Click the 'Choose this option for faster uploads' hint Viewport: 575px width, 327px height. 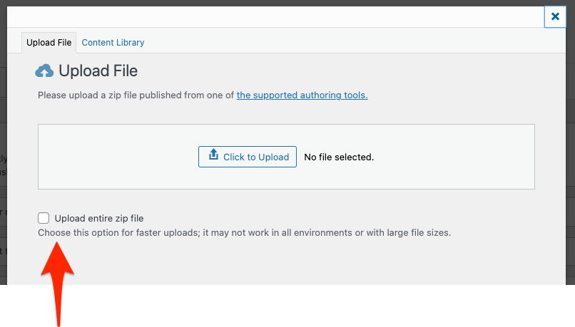pos(143,233)
